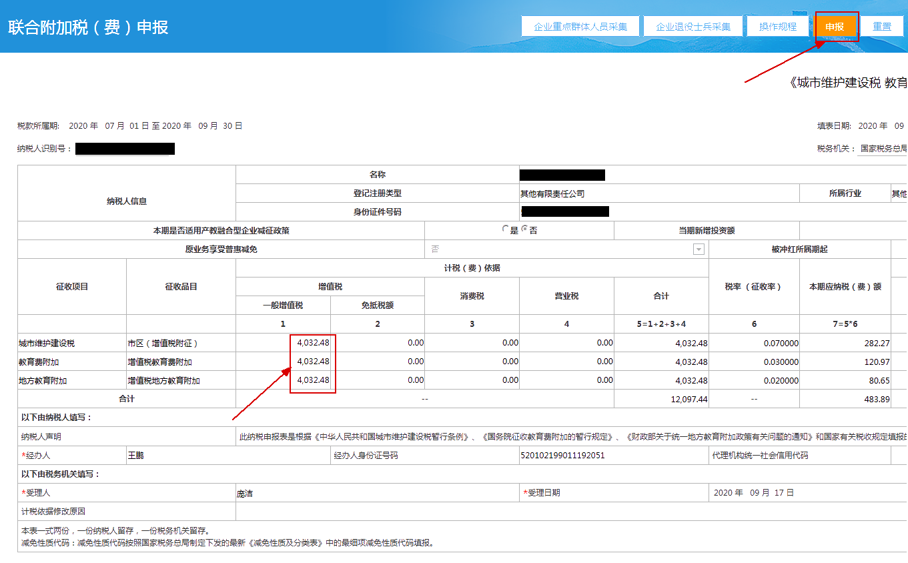
Task: Click the 受理日期 date field
Action: coord(801,492)
